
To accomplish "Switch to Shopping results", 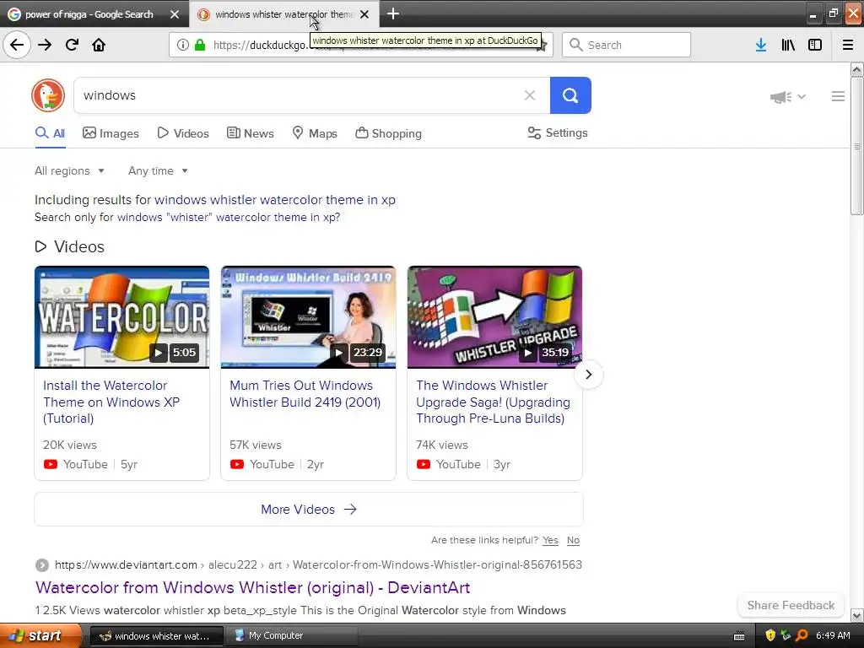I will (x=388, y=133).
